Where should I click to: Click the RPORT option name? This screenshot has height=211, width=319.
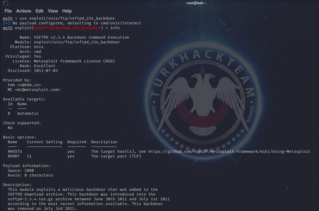click(x=14, y=156)
